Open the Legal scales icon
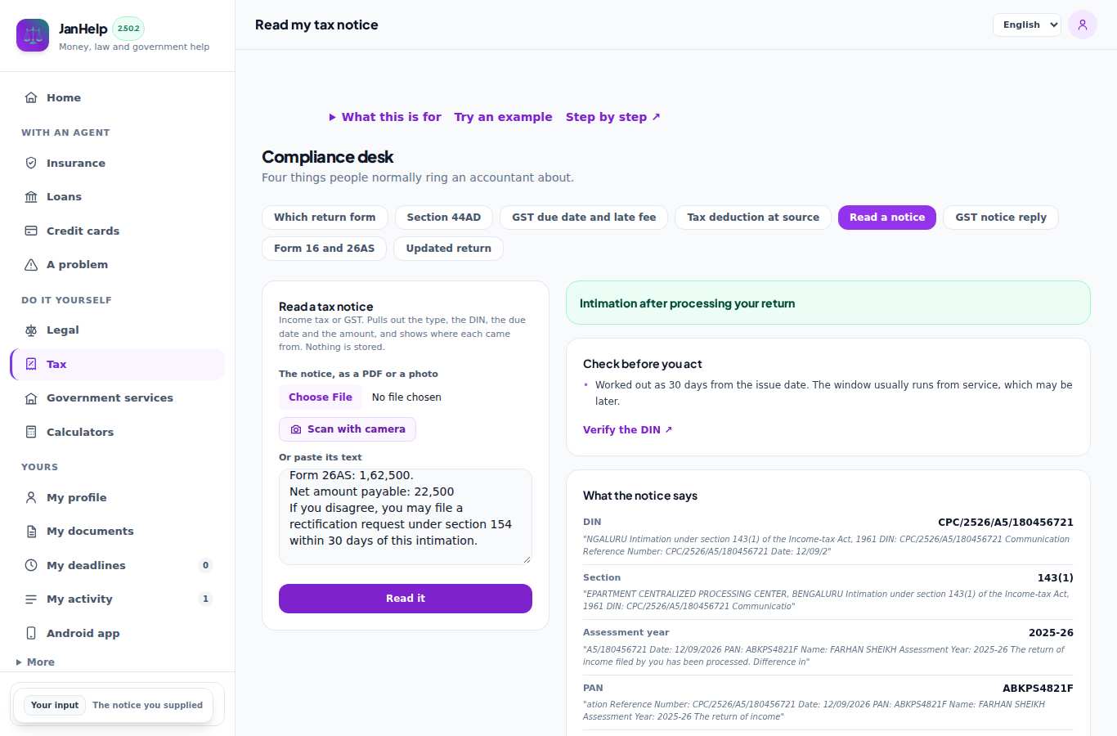Image resolution: width=1117 pixels, height=736 pixels. tap(31, 330)
